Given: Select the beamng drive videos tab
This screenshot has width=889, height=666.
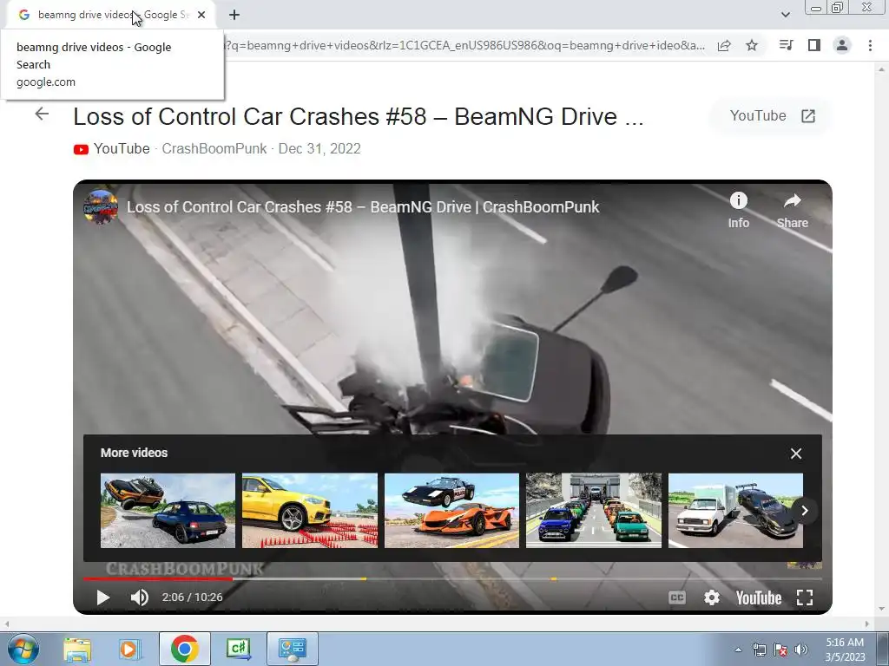Looking at the screenshot, I should [112, 15].
